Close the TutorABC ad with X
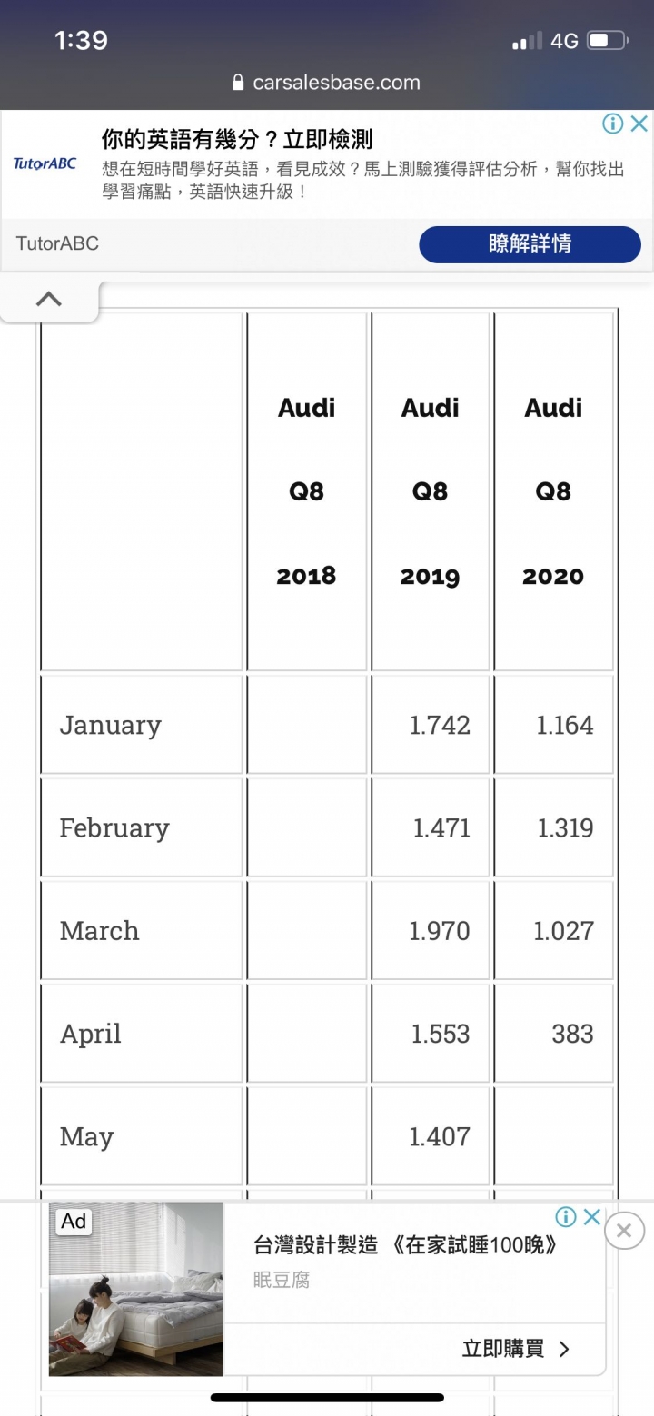Image resolution: width=654 pixels, height=1416 pixels. [639, 124]
